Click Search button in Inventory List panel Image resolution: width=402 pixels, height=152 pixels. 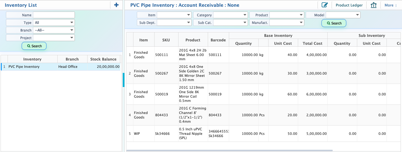point(34,46)
